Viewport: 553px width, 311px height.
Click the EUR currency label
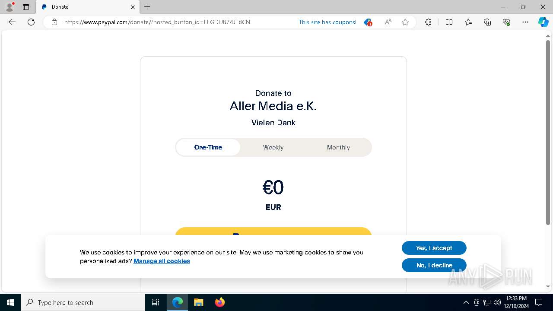click(x=273, y=207)
